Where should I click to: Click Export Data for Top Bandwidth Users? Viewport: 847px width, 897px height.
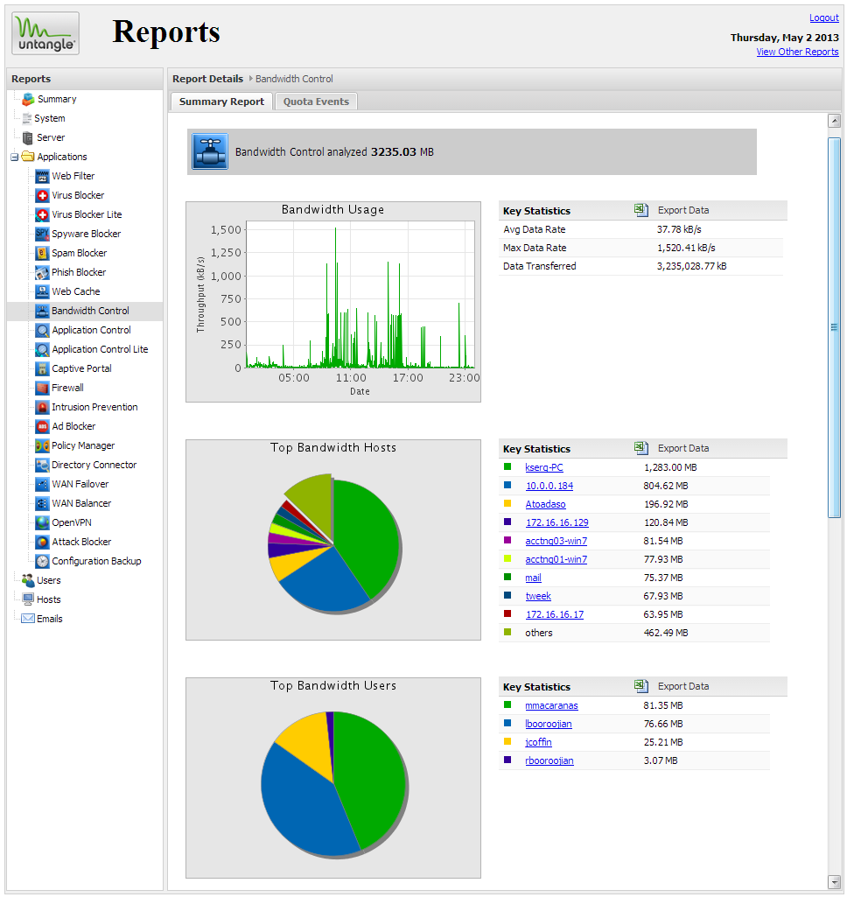pos(682,686)
